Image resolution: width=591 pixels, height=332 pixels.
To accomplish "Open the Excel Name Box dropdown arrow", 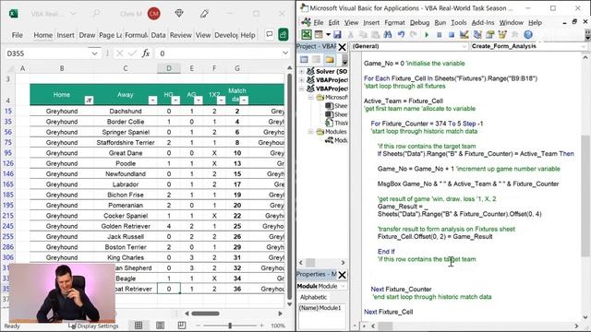I will (x=94, y=53).
